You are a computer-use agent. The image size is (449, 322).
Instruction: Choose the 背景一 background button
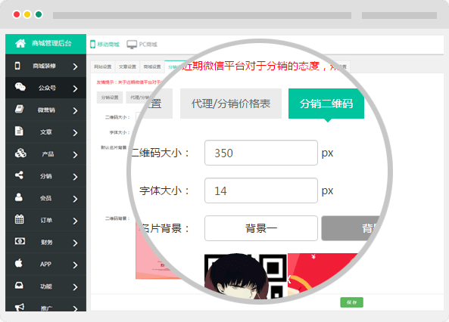point(261,228)
